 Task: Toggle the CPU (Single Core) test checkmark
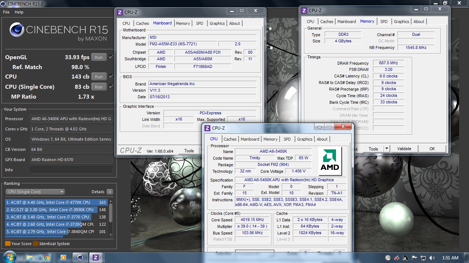point(111,87)
